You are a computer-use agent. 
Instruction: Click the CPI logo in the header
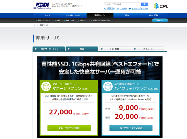point(161,6)
